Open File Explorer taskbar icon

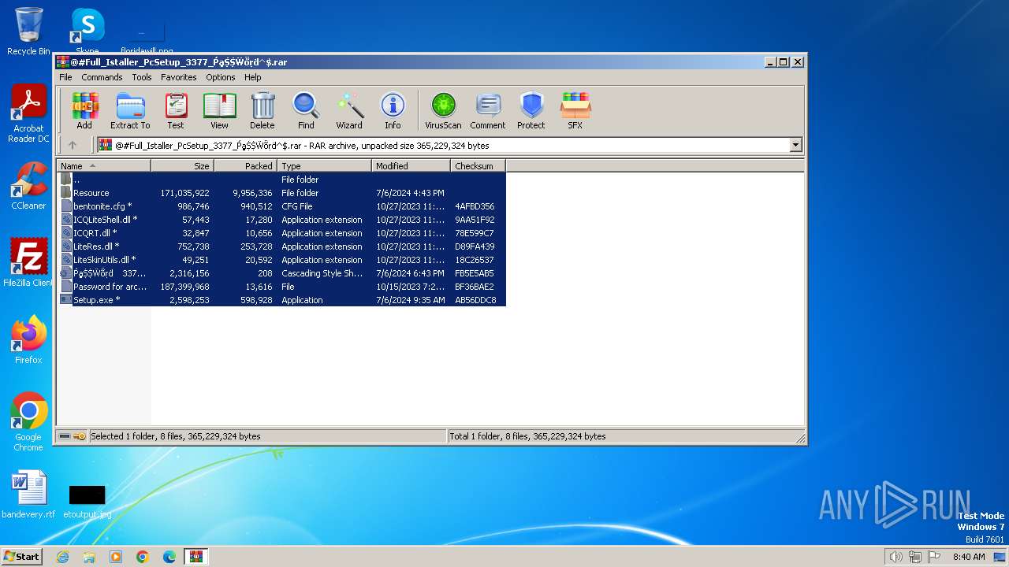coord(89,557)
